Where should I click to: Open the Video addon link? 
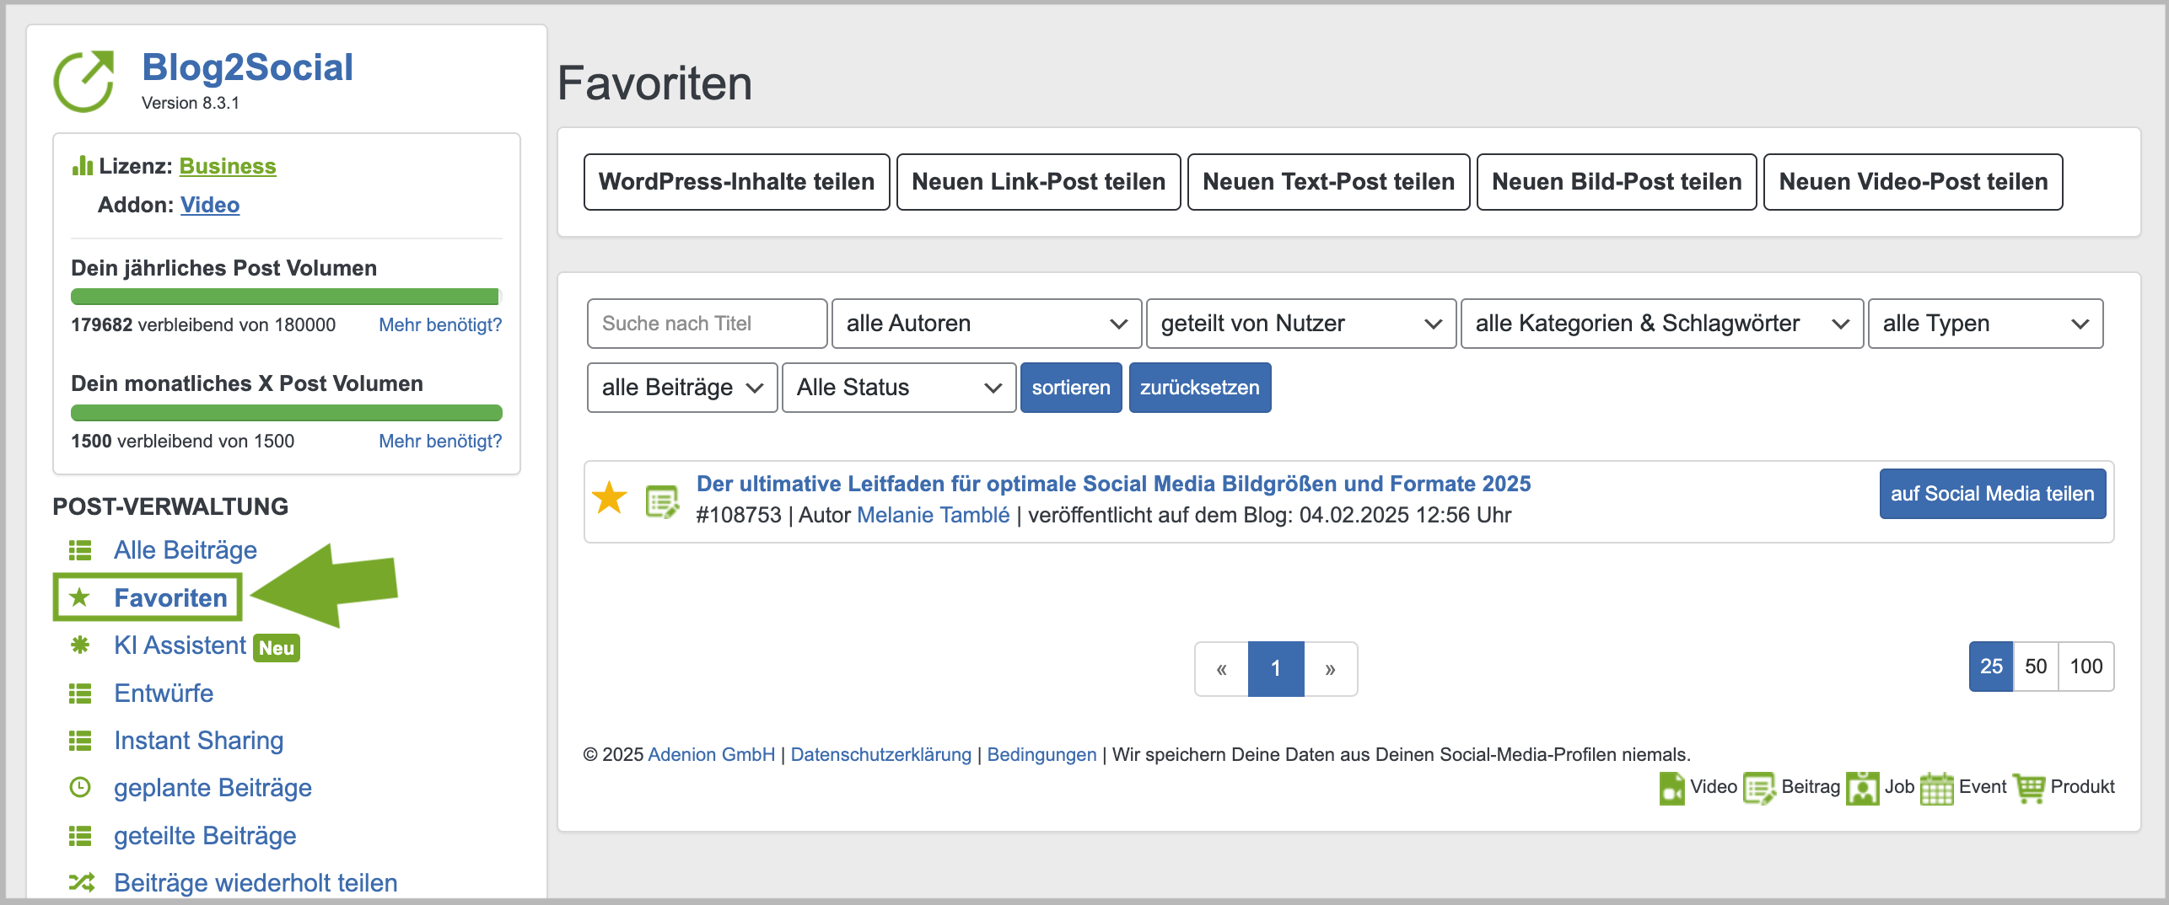coord(210,205)
